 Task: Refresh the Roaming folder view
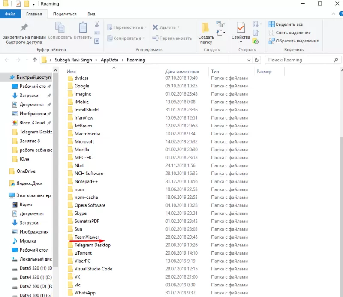point(256,60)
